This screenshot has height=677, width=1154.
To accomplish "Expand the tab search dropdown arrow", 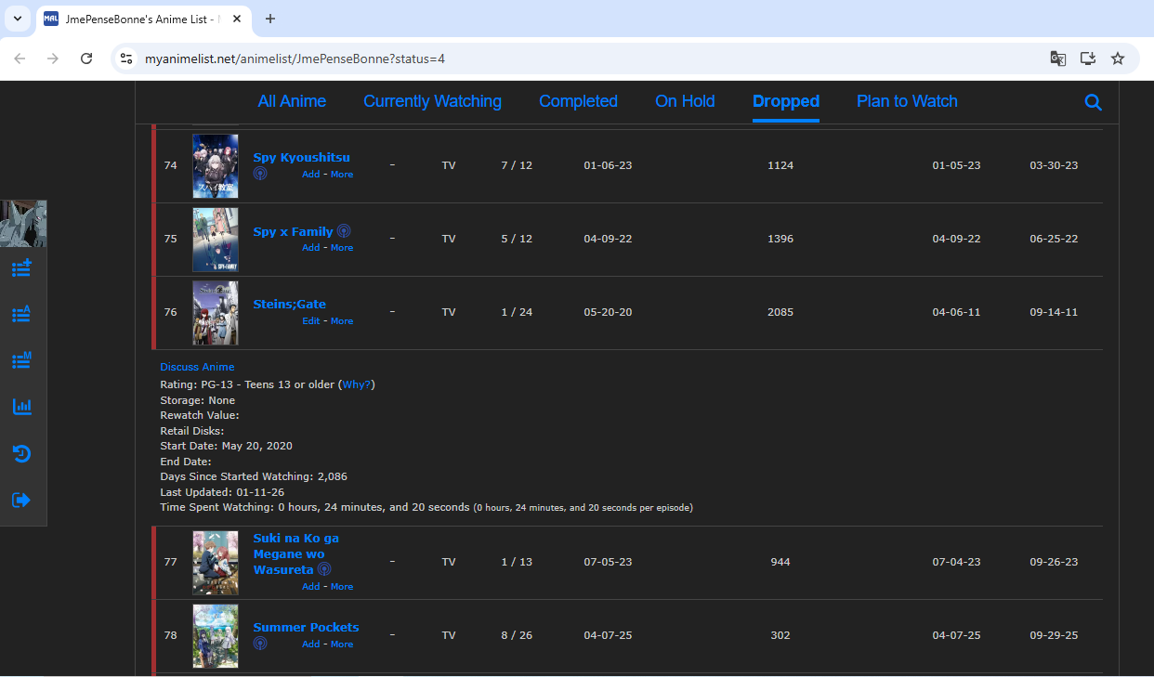I will click(x=17, y=19).
